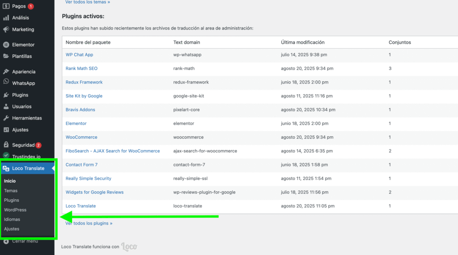Open FiboSearch - AJAX Search for WooCommerce link
The image size is (458, 255).
113,151
